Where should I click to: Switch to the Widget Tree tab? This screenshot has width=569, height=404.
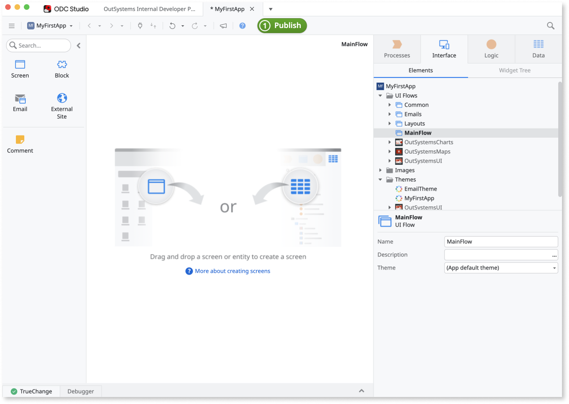coord(514,70)
